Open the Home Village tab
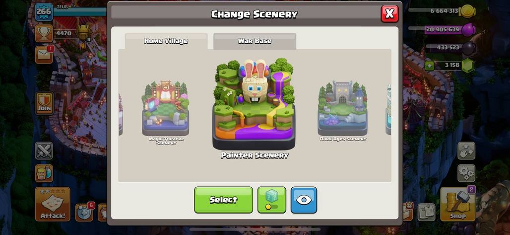The width and height of the screenshot is (510, 235). 166,41
